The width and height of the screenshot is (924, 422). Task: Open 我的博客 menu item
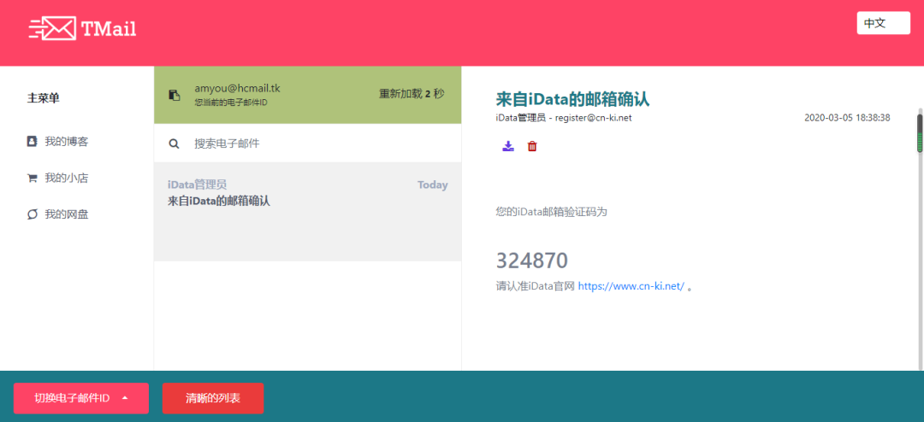click(x=66, y=141)
